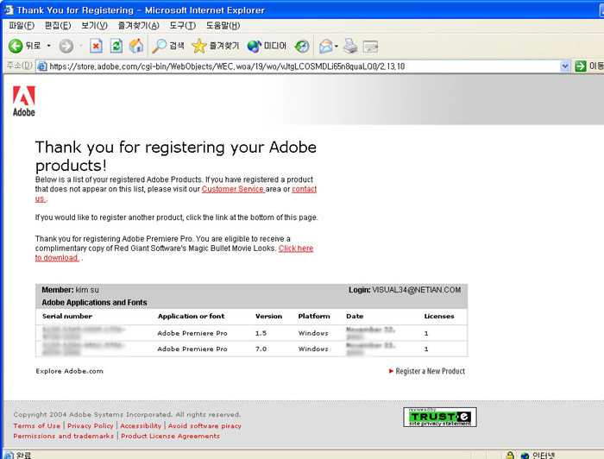Click inside the address bar URL field
The width and height of the screenshot is (604, 459).
click(302, 66)
